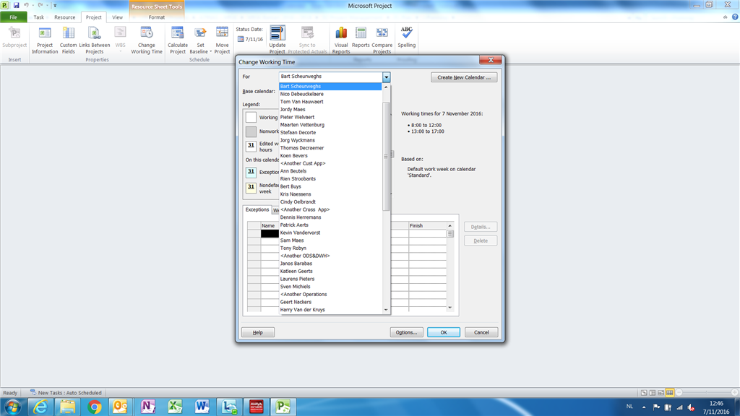This screenshot has height=416, width=740.
Task: Switch to View ribbon tab
Action: pos(117,17)
